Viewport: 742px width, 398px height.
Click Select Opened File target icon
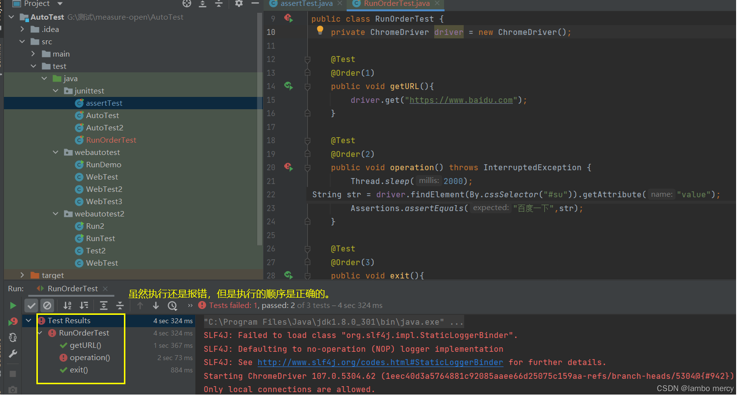click(x=187, y=4)
